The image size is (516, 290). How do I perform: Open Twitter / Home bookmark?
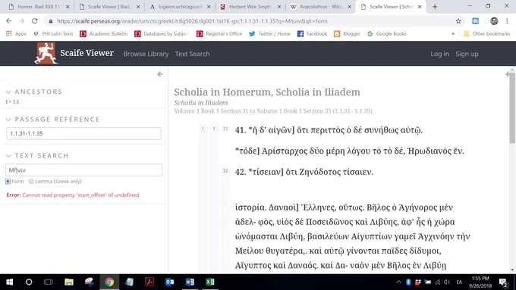(x=270, y=33)
